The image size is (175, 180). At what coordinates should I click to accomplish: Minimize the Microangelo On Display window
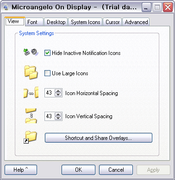point(146,7)
